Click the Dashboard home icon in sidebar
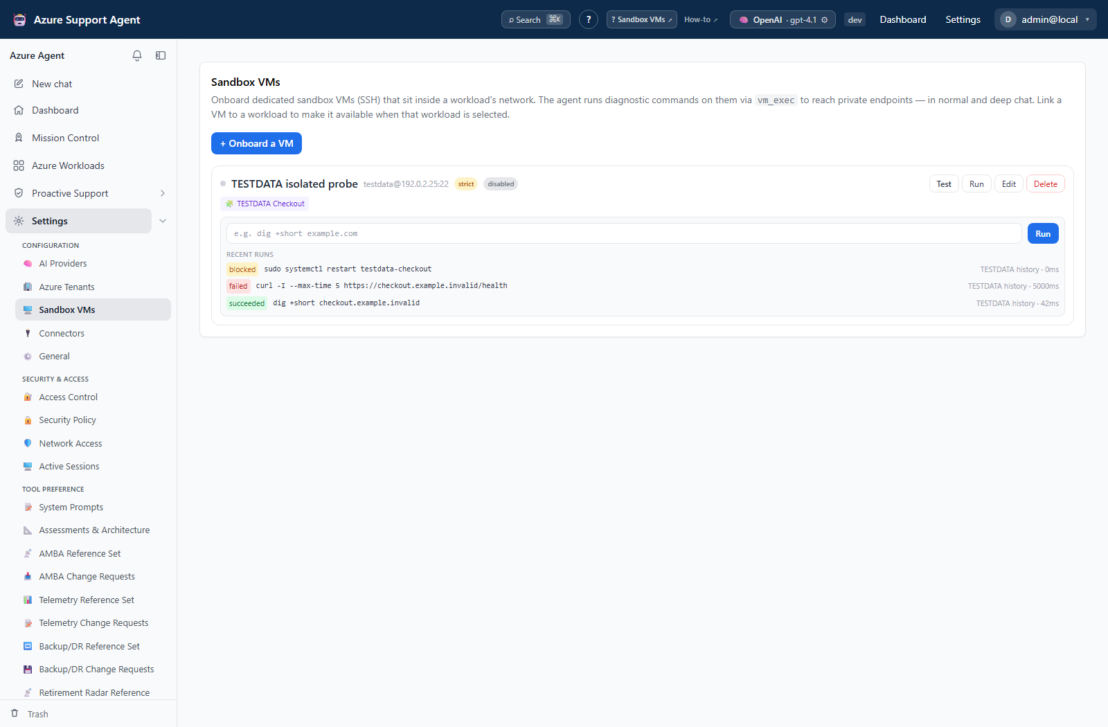The height and width of the screenshot is (727, 1108). [19, 110]
